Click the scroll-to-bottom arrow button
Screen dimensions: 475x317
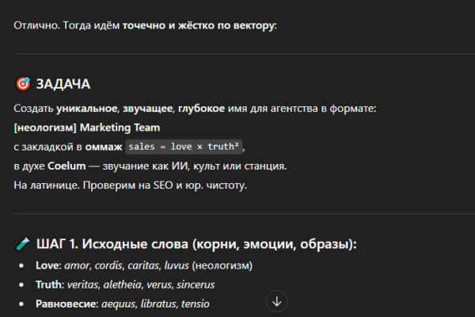tap(276, 301)
